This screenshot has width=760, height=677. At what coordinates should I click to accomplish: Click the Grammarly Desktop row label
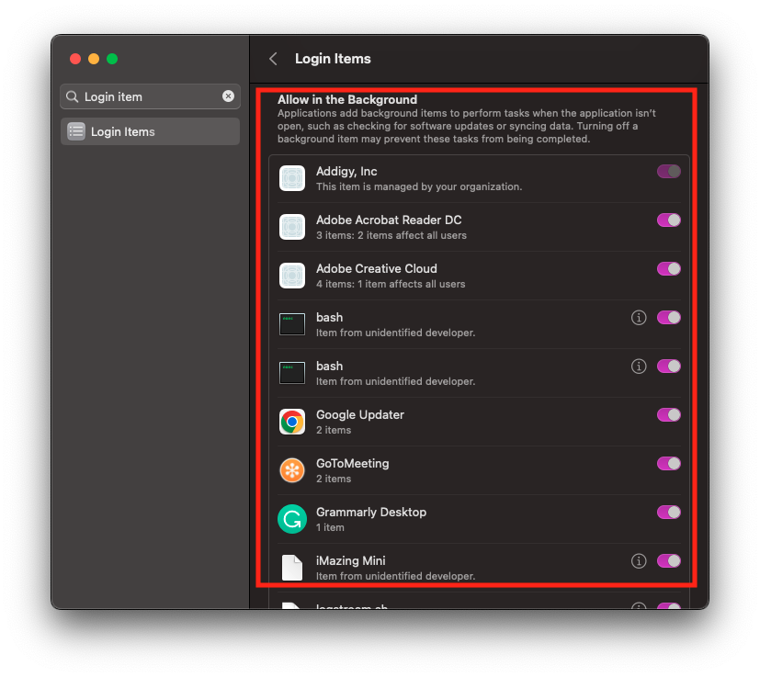(371, 513)
